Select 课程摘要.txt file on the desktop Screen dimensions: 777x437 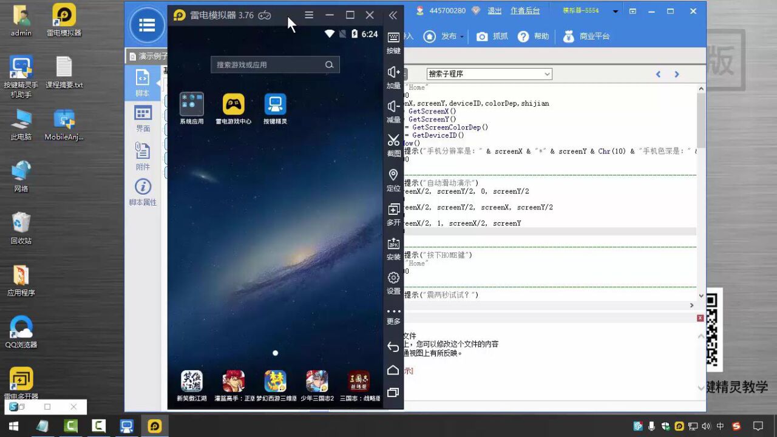tap(64, 73)
